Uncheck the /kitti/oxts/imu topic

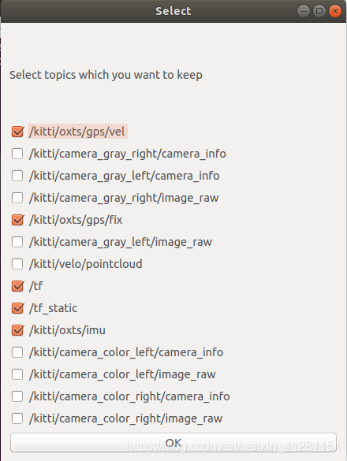[x=17, y=330]
